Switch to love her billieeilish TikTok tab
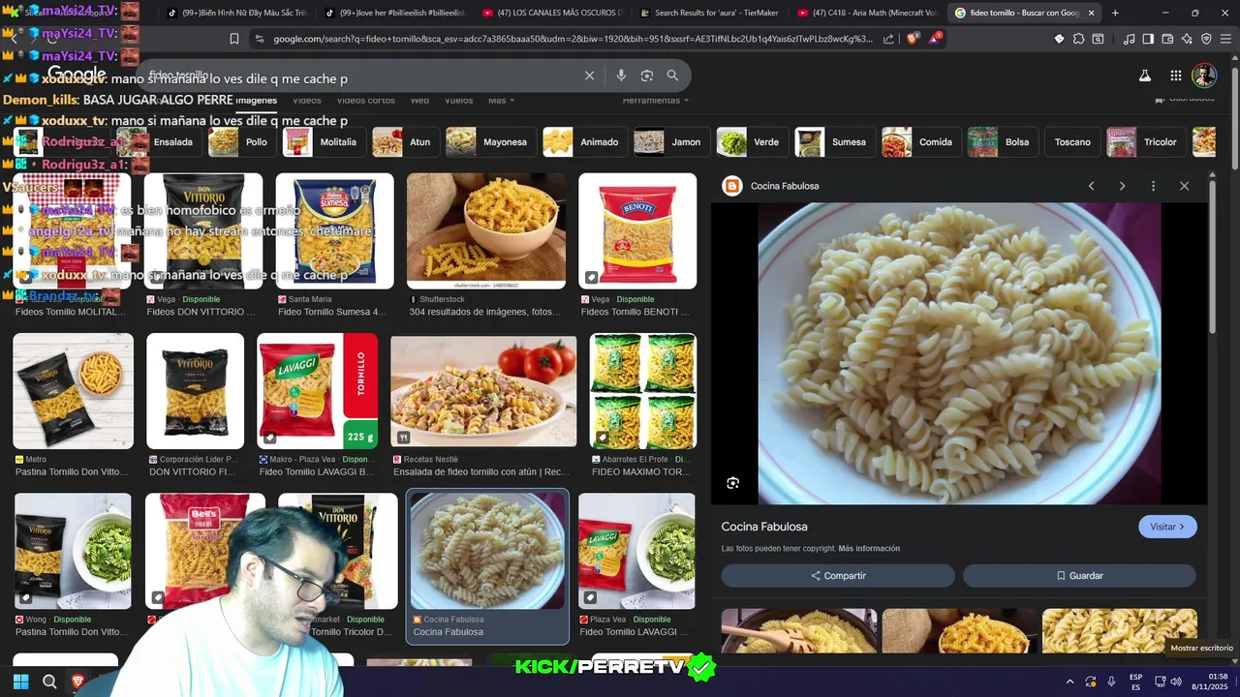Screen dimensions: 1240x697 (394, 13)
